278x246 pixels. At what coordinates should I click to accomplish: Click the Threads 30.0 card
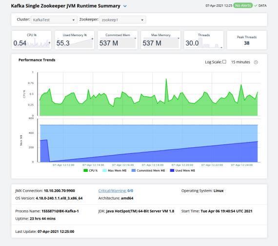204,40
